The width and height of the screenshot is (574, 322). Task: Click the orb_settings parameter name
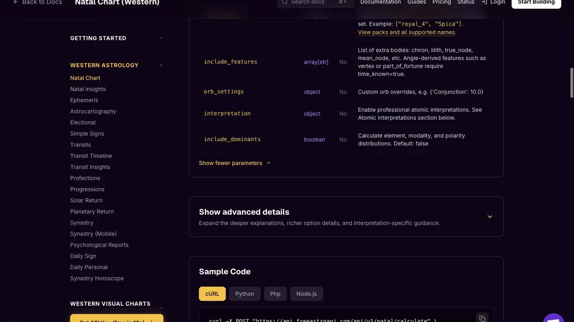[224, 92]
